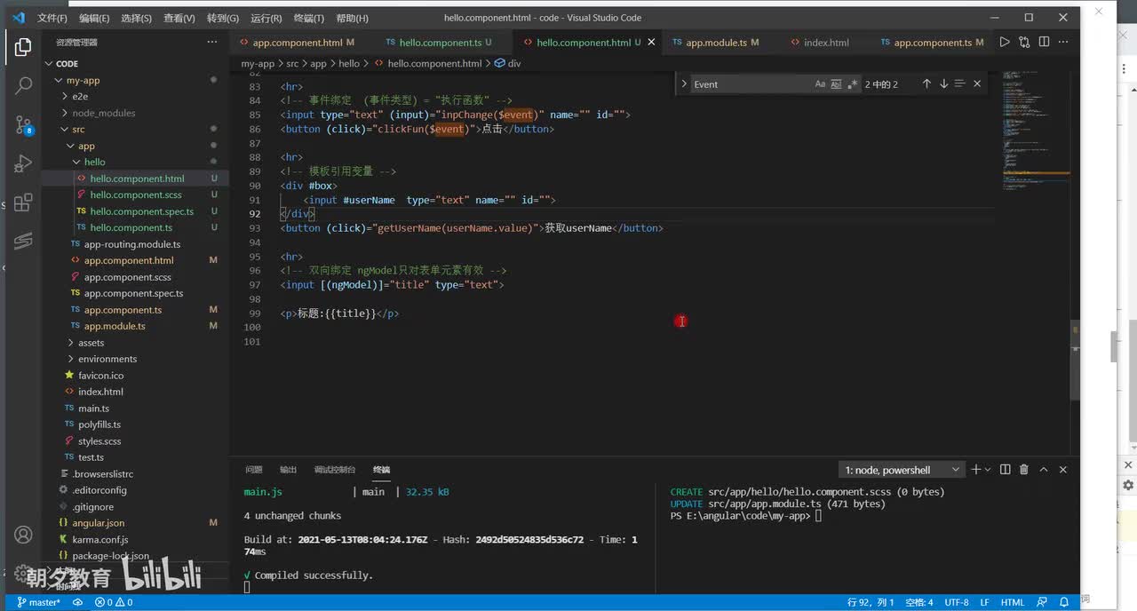
Task: Toggle Match Case in find widget
Action: 820,84
